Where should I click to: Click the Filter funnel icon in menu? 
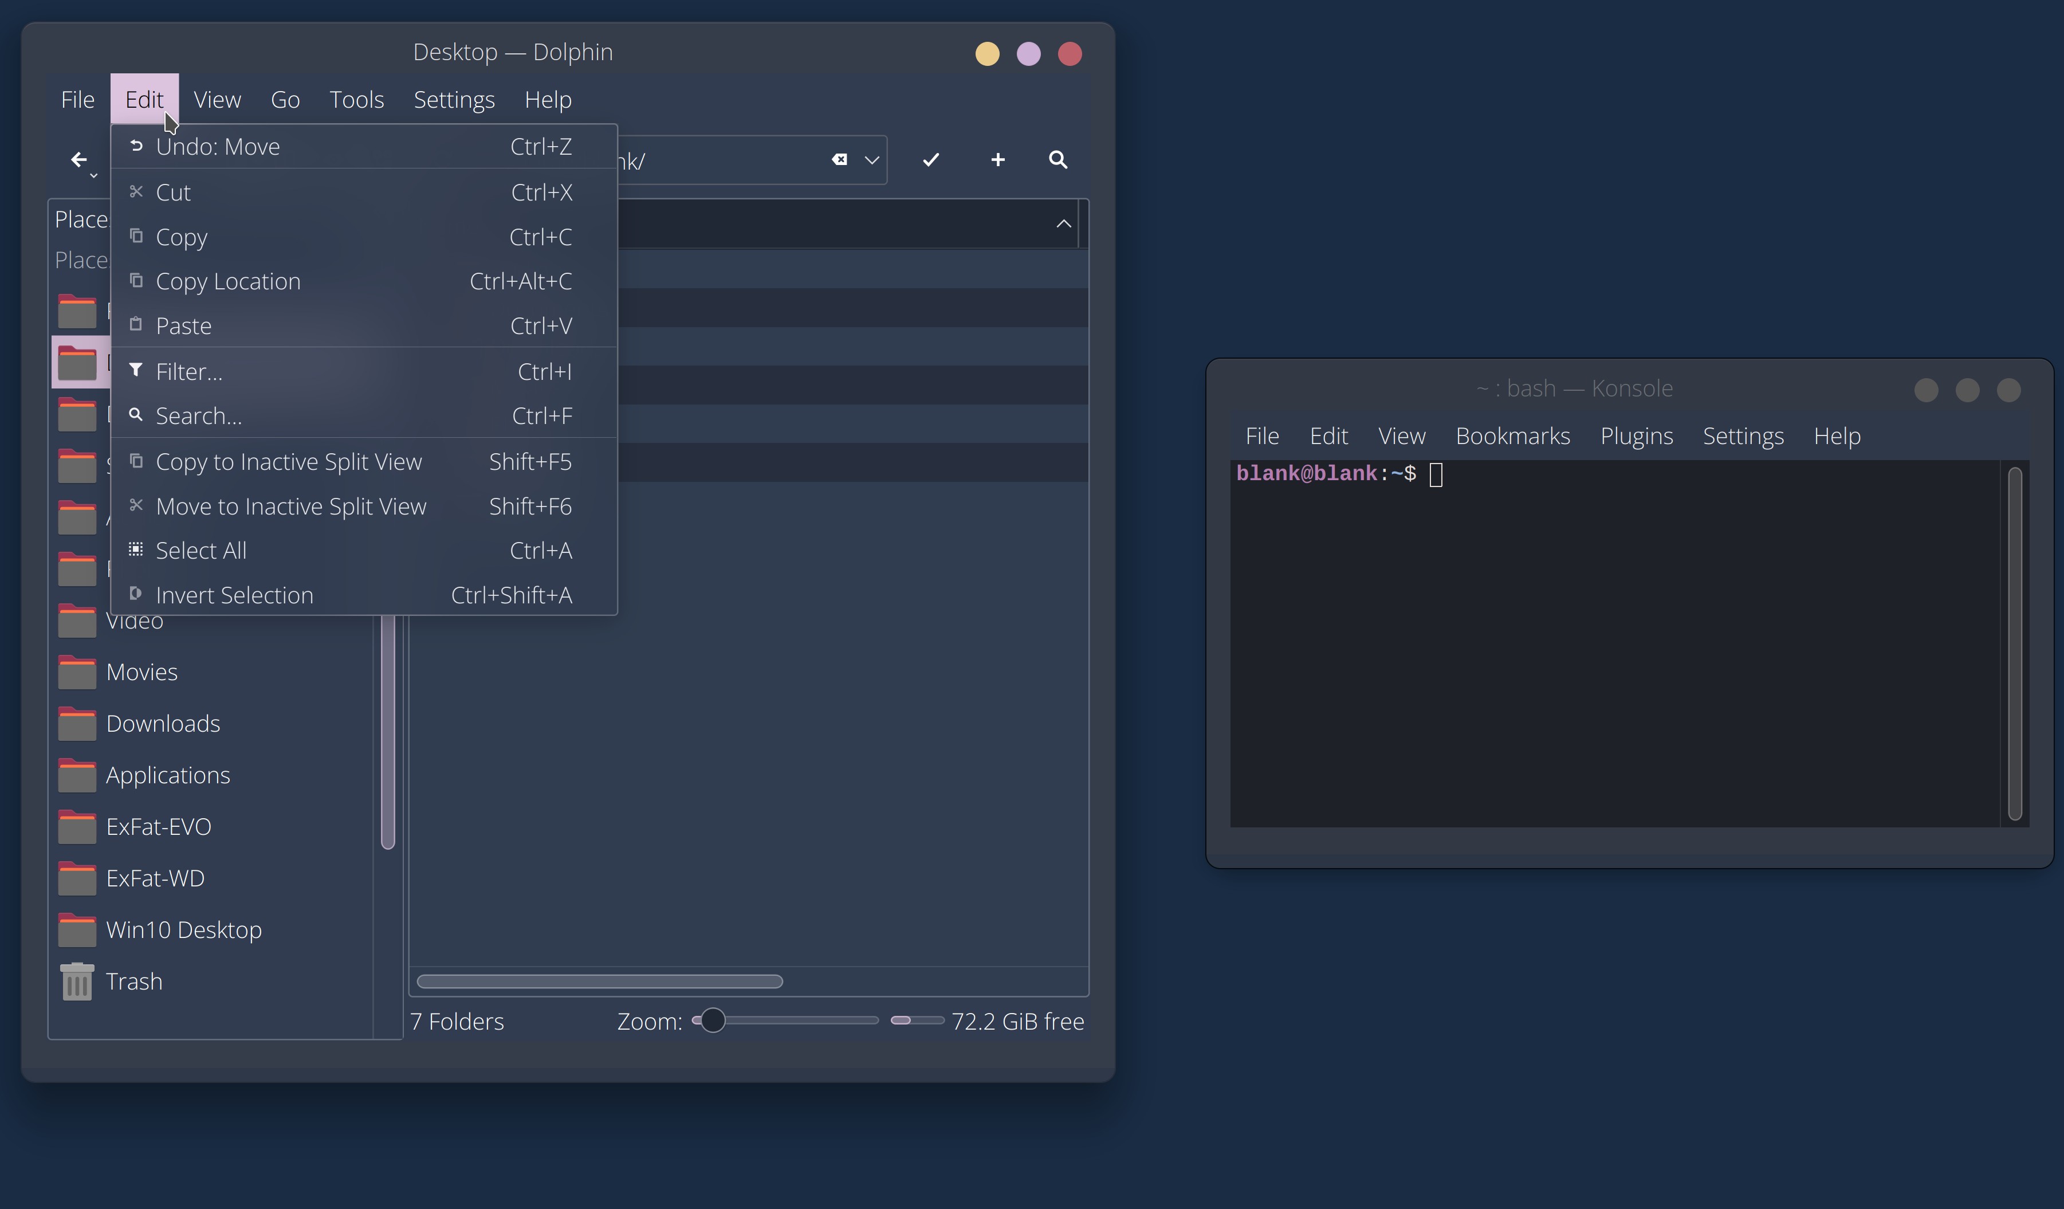click(136, 370)
